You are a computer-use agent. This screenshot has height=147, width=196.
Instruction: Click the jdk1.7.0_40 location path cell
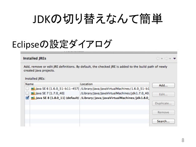tap(115, 93)
